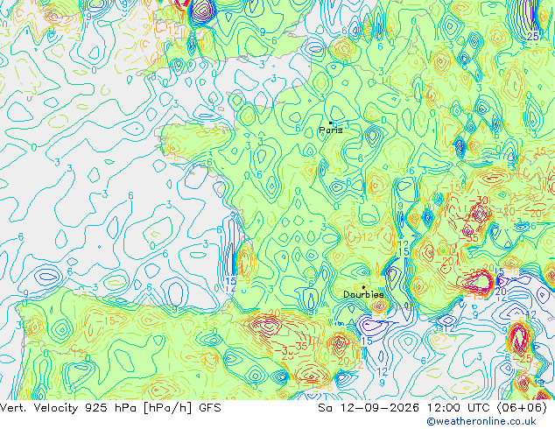Click the -25 contour label near Corsica
This screenshot has width=555, height=429.
click(x=523, y=359)
